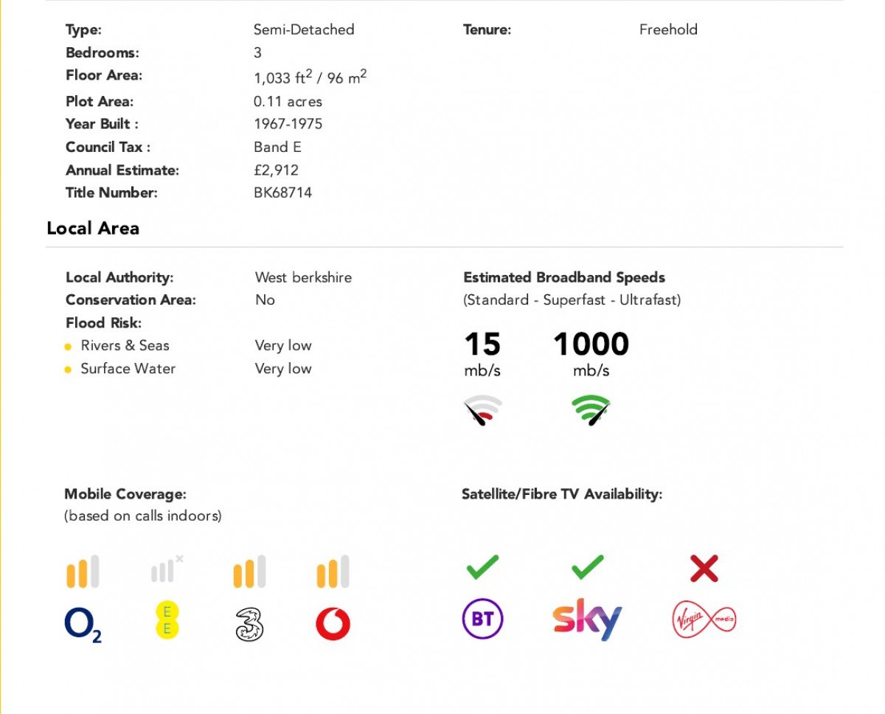Click the title number BK68714
The width and height of the screenshot is (885, 714).
(283, 193)
